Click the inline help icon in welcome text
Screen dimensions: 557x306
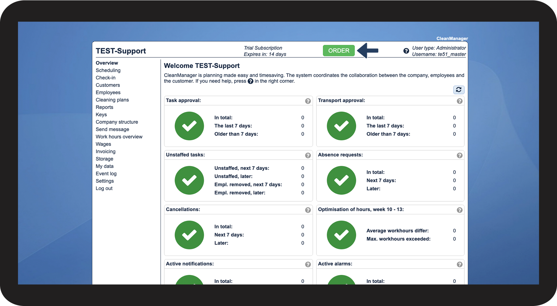click(x=251, y=81)
